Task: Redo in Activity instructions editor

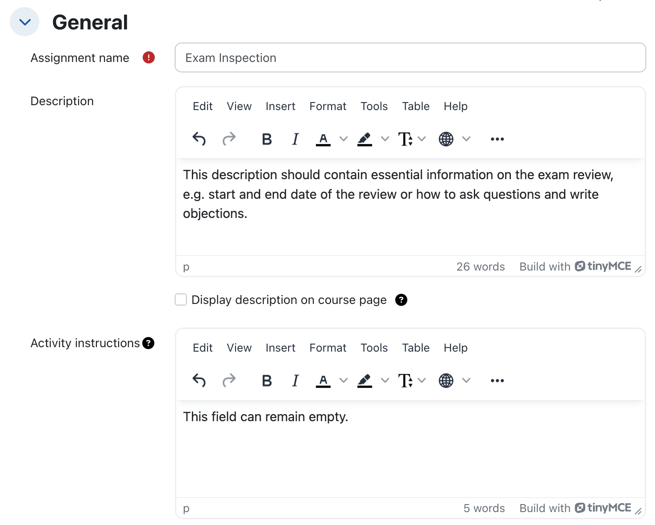Action: pos(229,381)
